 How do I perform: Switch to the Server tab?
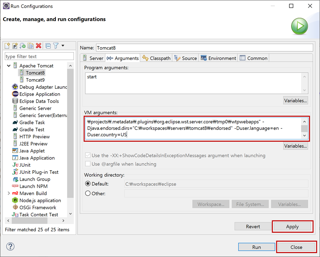pyautogui.click(x=93, y=58)
